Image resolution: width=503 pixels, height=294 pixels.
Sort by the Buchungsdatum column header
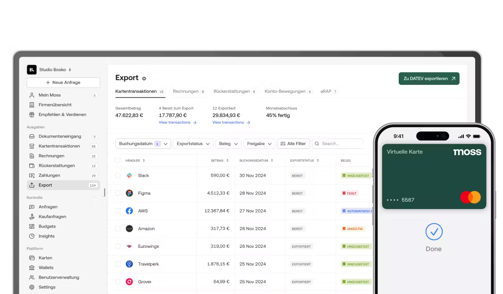click(x=256, y=161)
